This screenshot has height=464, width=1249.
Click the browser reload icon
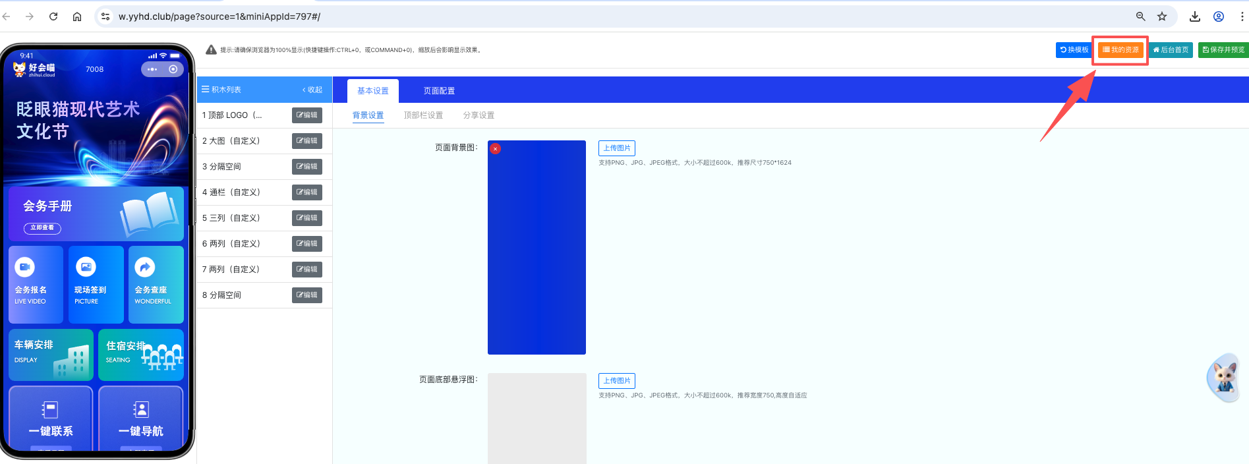(x=53, y=16)
